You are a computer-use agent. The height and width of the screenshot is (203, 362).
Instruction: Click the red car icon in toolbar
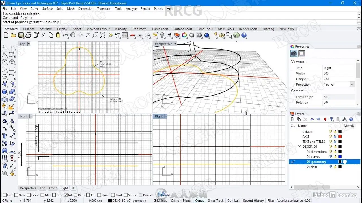point(132,35)
